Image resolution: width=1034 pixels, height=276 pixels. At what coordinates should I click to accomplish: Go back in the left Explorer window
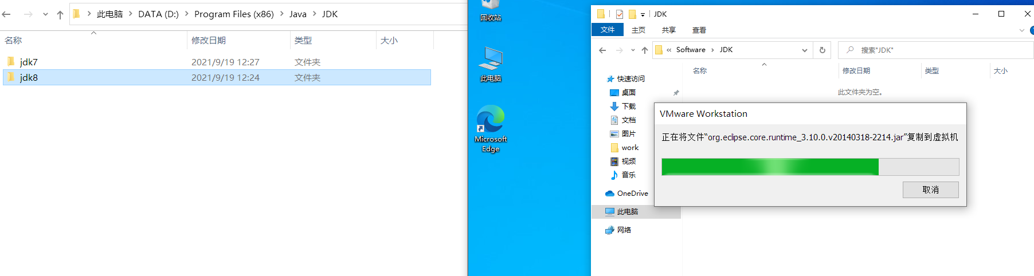coord(6,14)
